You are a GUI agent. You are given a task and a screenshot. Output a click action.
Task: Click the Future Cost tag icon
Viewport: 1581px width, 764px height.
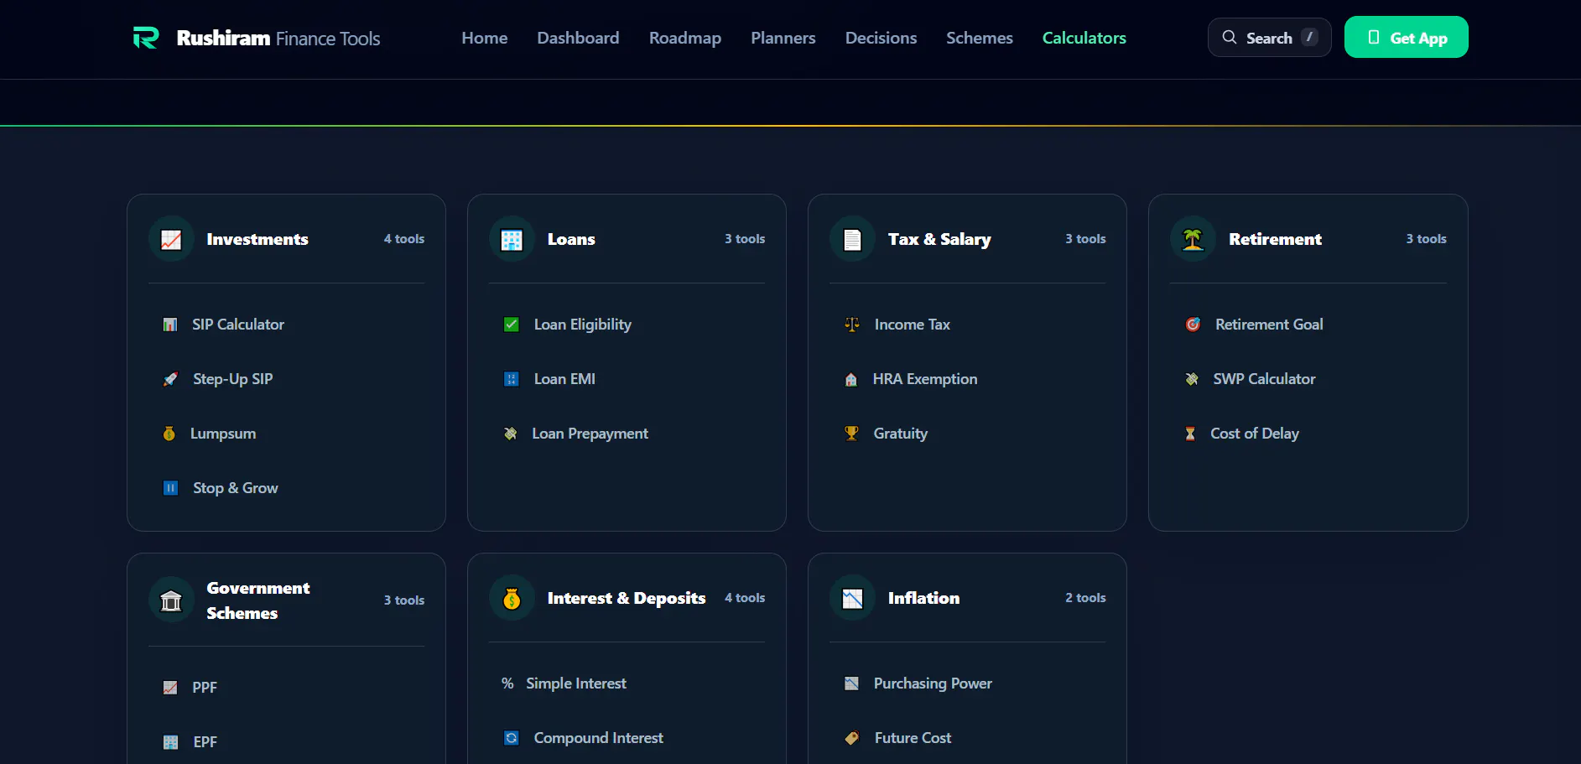click(x=852, y=738)
